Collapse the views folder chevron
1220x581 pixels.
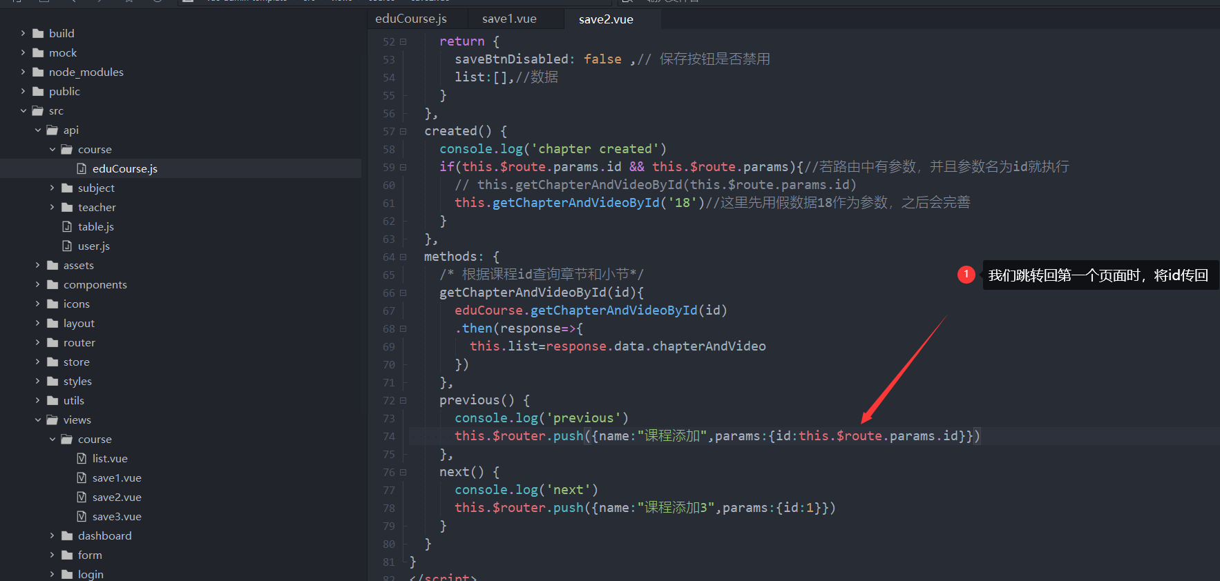point(37,420)
